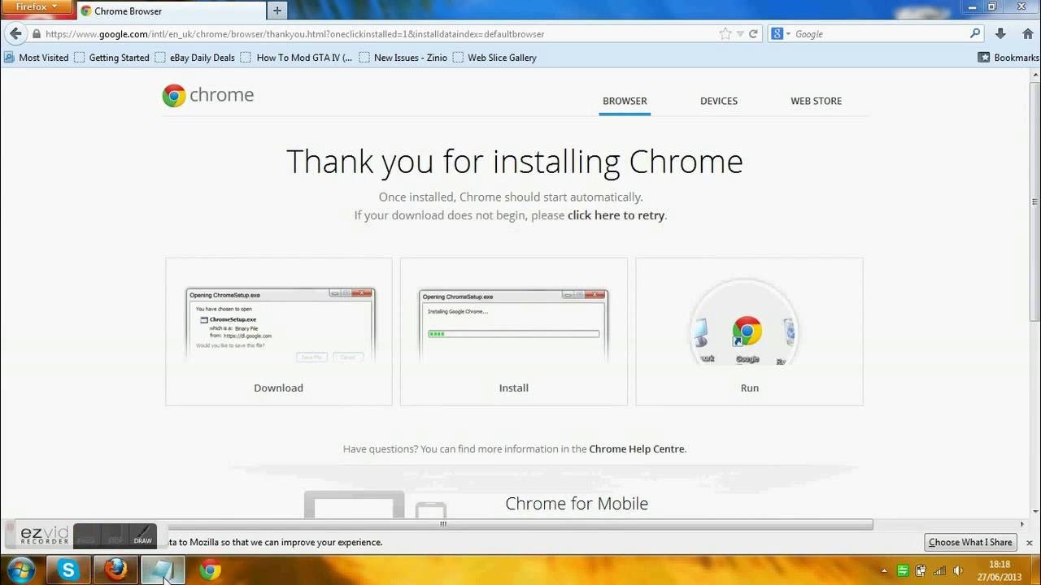Screen dimensions: 1041x585
Task: Click ezvid DRAW button
Action: [143, 536]
